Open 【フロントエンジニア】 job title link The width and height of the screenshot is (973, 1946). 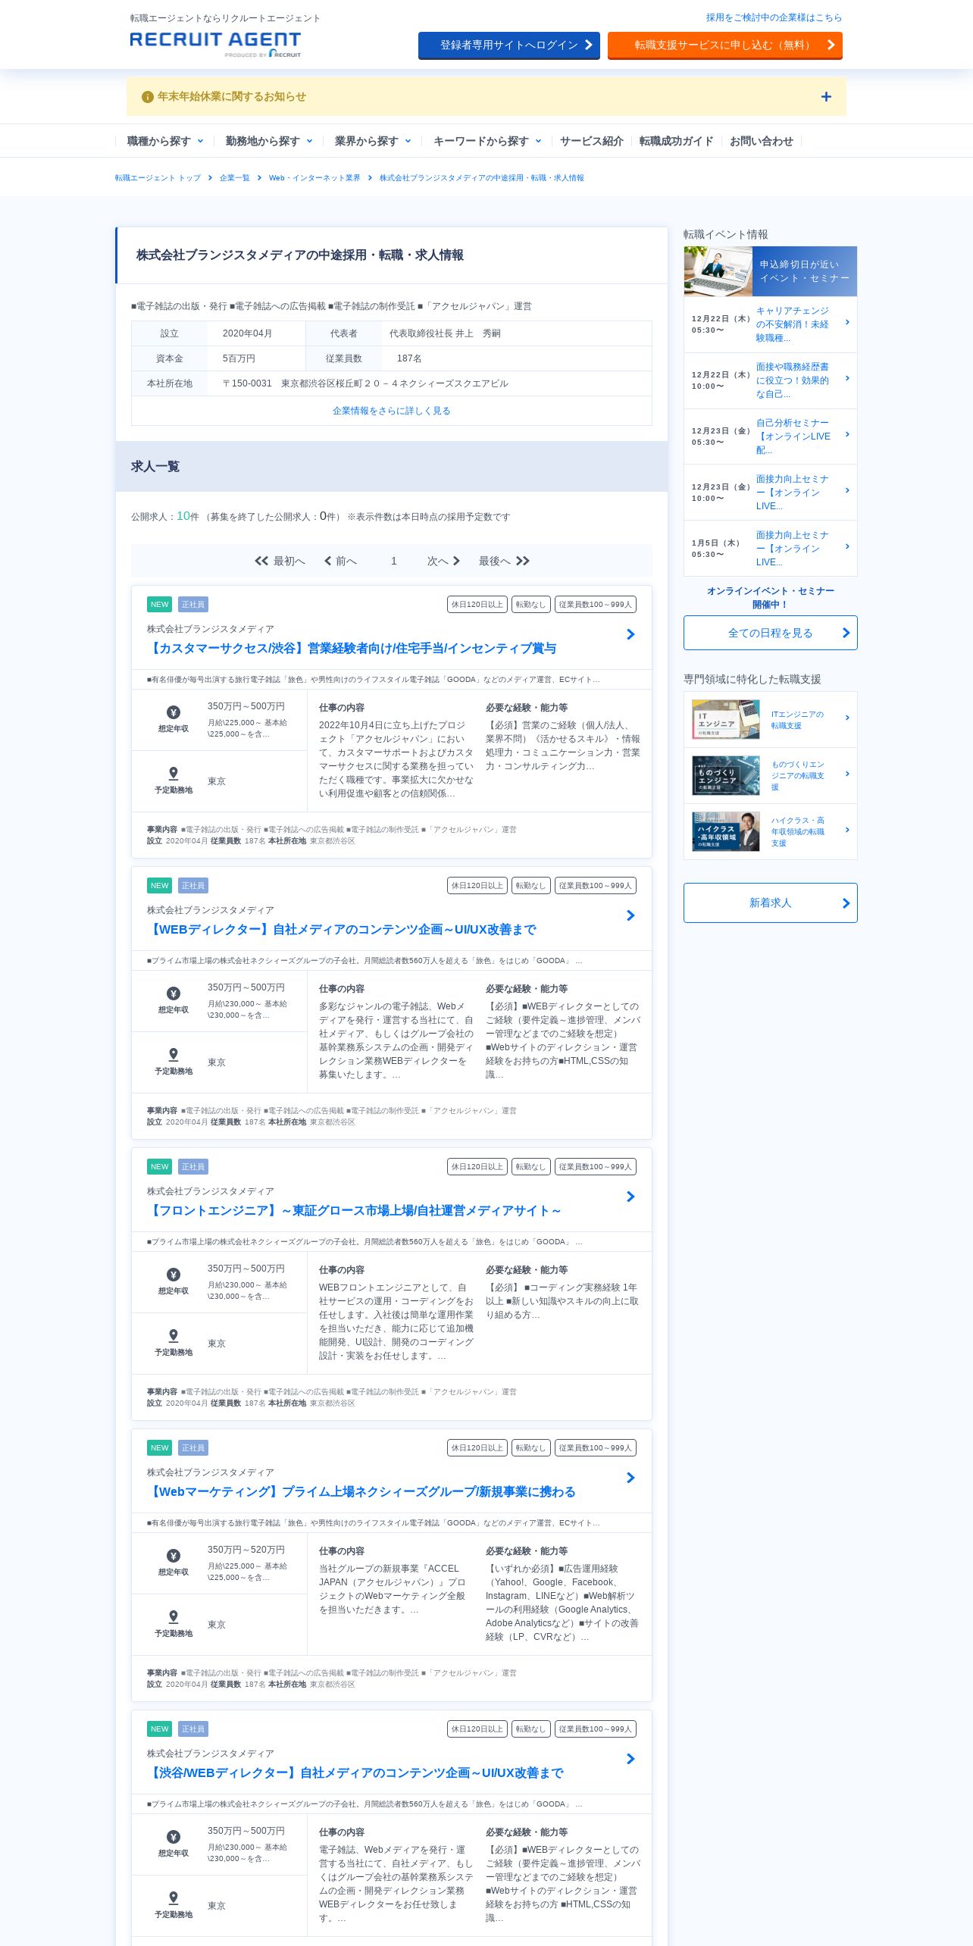point(354,1211)
